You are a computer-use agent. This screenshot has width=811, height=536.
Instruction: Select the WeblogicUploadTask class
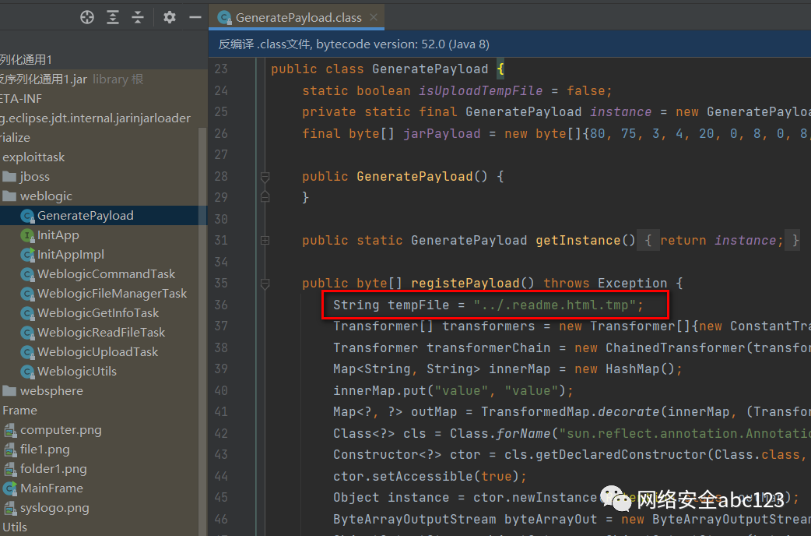click(98, 352)
